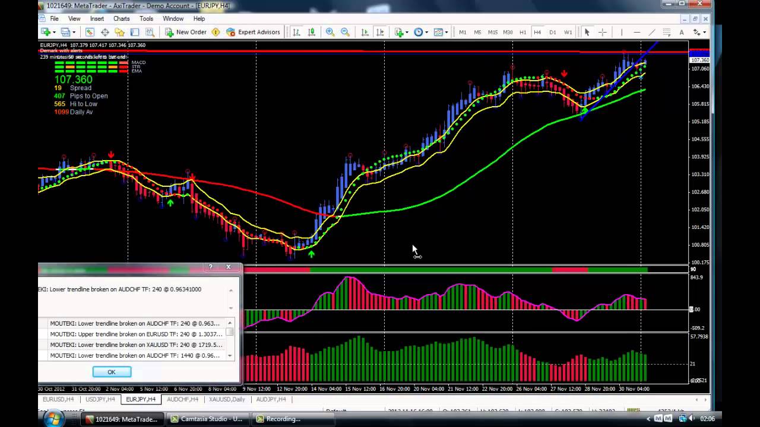This screenshot has height=427, width=760.
Task: Toggle the Terminal panel icon
Action: pyautogui.click(x=135, y=32)
